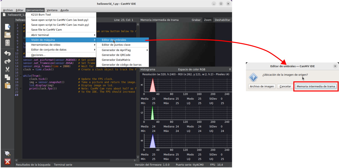Click Grabar button in frame buffer header

pyautogui.click(x=196, y=20)
